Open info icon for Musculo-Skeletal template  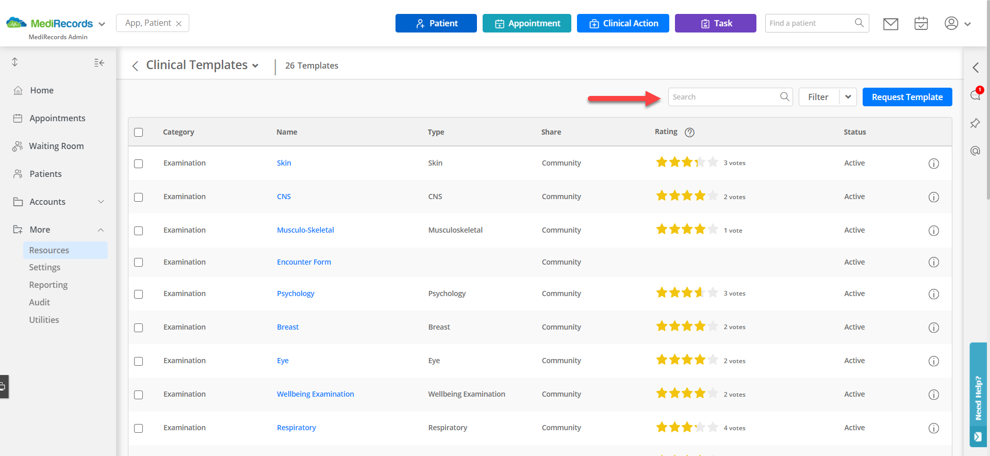click(934, 231)
